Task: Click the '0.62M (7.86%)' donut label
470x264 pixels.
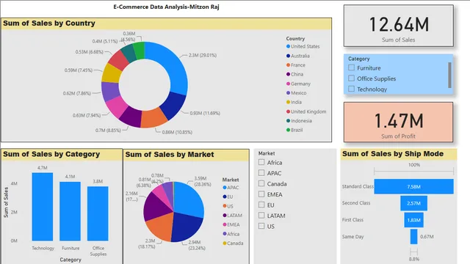Action: pos(76,93)
